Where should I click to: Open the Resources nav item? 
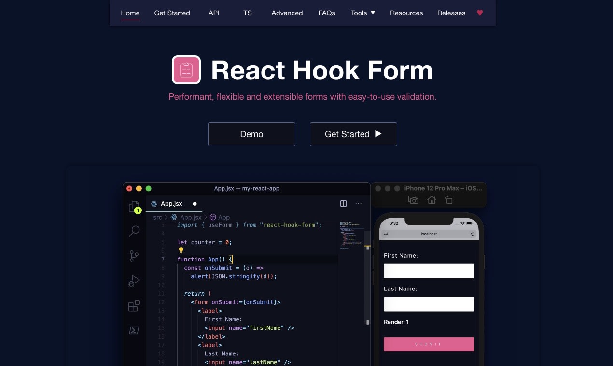pyautogui.click(x=406, y=13)
